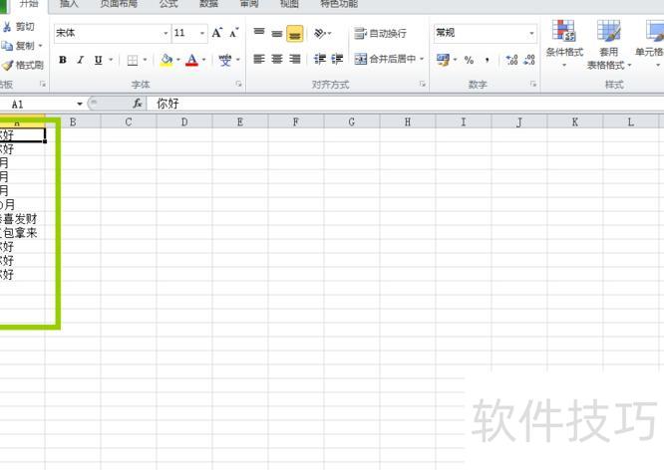Screen dimensions: 664x470
Task: Select cell containing 包拿来
Action: [22, 233]
